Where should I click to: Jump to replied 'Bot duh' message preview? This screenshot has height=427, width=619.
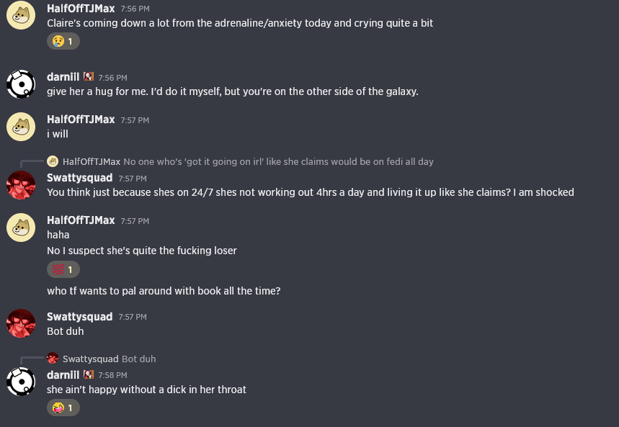[x=138, y=359]
